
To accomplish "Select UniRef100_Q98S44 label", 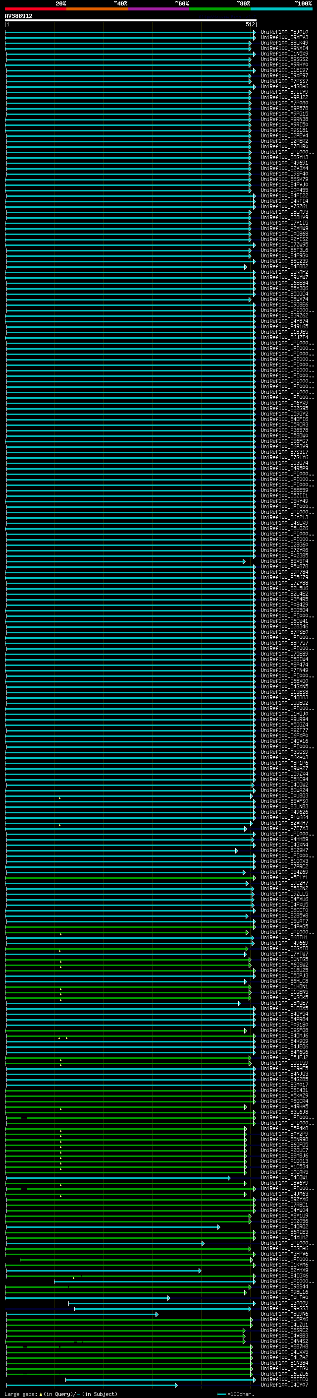I will click(284, 1287).
